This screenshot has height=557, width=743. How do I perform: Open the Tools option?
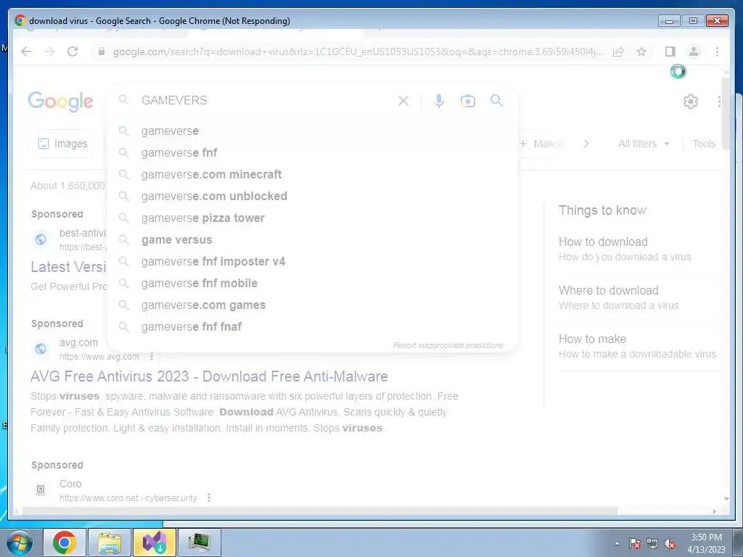tap(704, 144)
